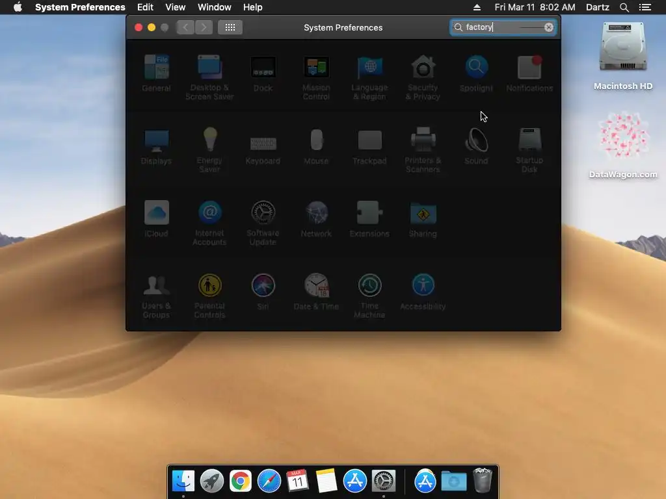Open the Spotlight preferences pane
666x499 pixels.
pos(476,73)
